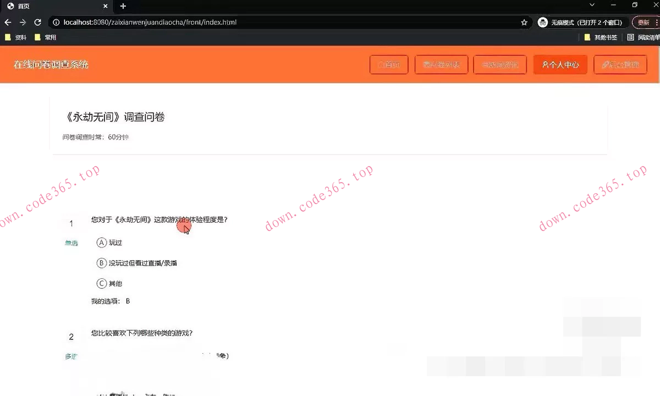Screen dimensions: 660x396
Task: Open the 阅读清单 reading list
Action: (x=643, y=37)
